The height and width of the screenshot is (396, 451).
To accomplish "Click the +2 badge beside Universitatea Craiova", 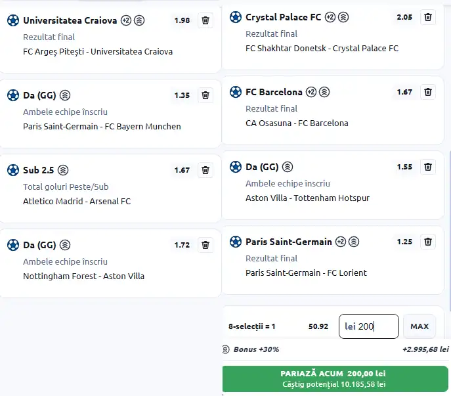I will 126,20.
